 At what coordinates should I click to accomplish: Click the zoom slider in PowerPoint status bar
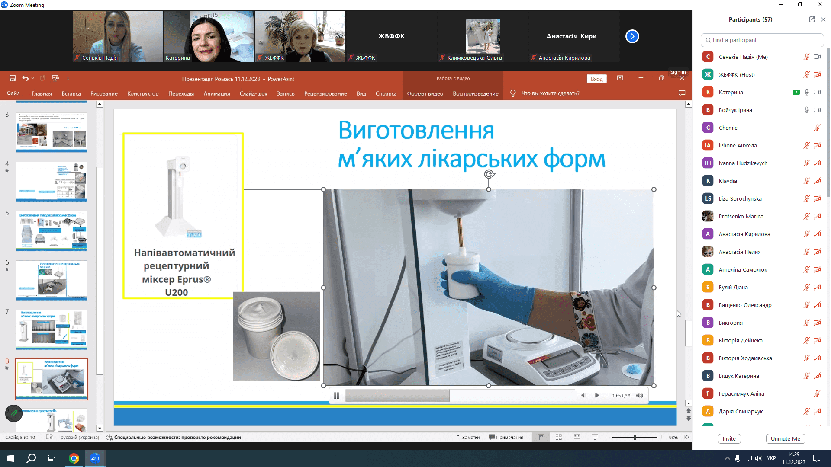pos(635,438)
